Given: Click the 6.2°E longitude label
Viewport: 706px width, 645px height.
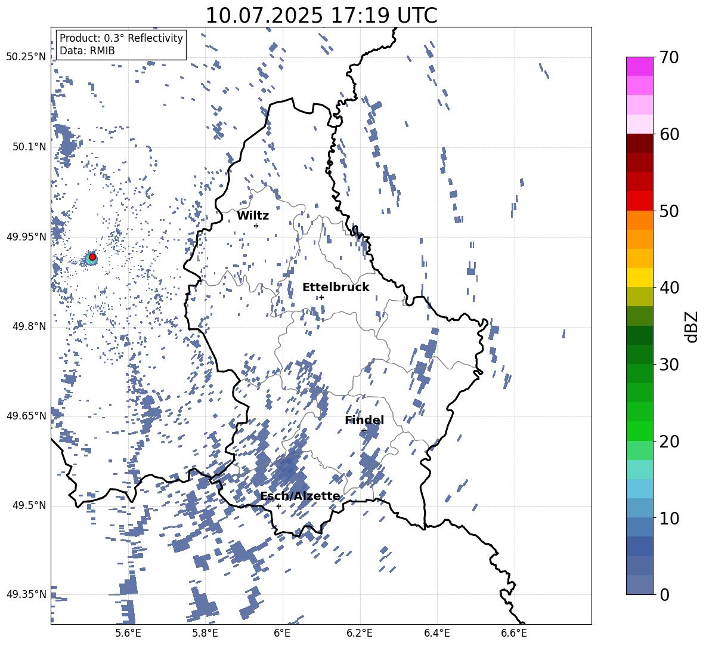Looking at the screenshot, I should [360, 633].
